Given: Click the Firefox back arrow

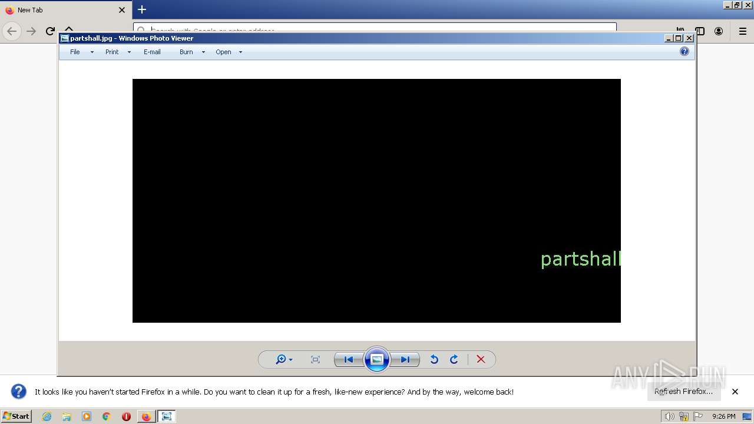Looking at the screenshot, I should (12, 31).
